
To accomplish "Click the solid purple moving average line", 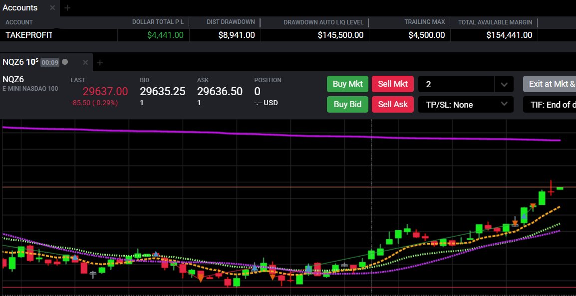I will [281, 134].
